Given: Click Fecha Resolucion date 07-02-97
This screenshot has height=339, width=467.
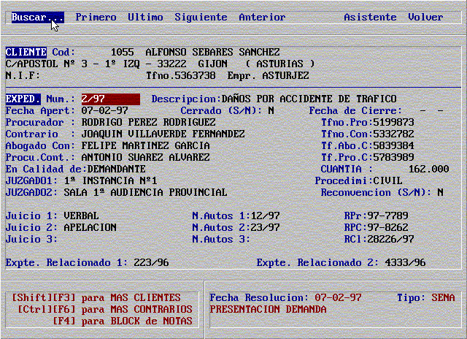Looking at the screenshot, I should click(x=338, y=297).
